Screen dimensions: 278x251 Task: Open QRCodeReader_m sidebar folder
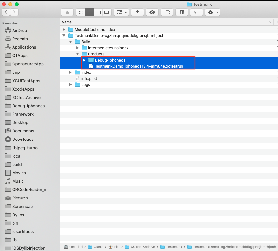[26, 189]
